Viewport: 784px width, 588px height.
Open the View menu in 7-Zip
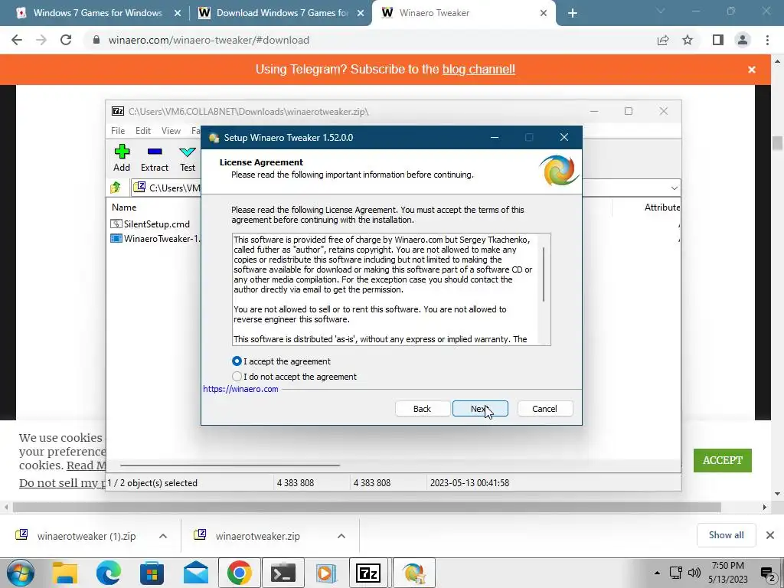coord(171,130)
